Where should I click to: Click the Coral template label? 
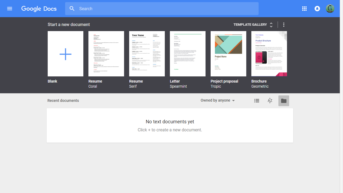pyautogui.click(x=93, y=86)
